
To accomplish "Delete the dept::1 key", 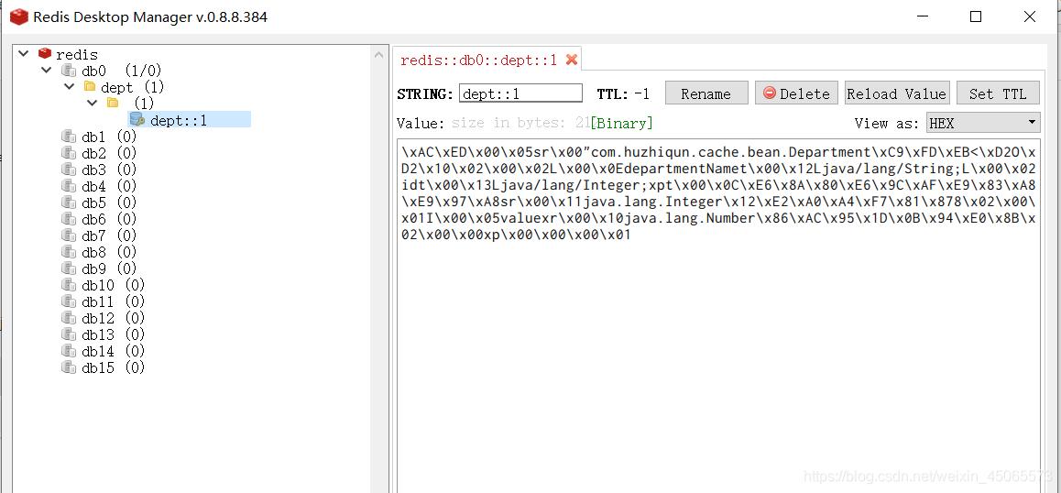I will coord(796,93).
